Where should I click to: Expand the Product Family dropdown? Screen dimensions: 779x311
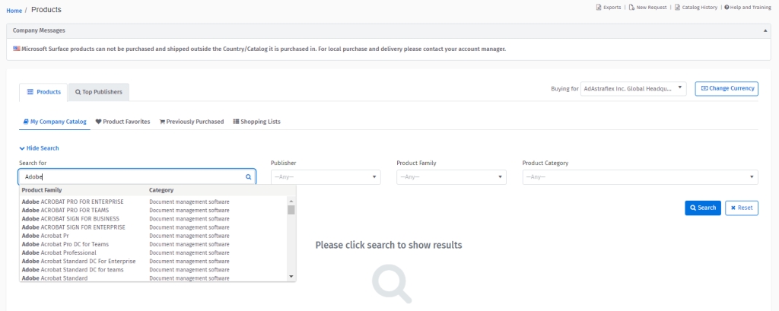451,177
